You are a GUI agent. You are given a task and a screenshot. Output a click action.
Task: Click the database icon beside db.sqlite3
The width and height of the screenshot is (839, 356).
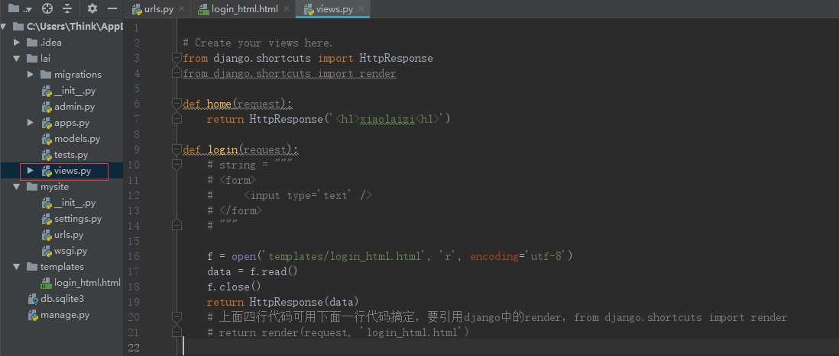tap(33, 298)
